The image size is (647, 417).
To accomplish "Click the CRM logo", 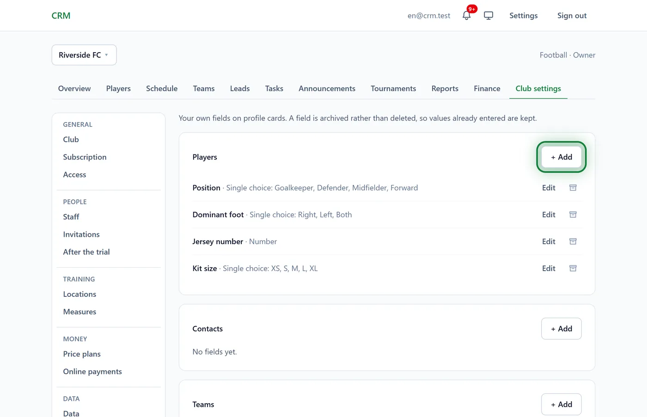I will coord(61,16).
